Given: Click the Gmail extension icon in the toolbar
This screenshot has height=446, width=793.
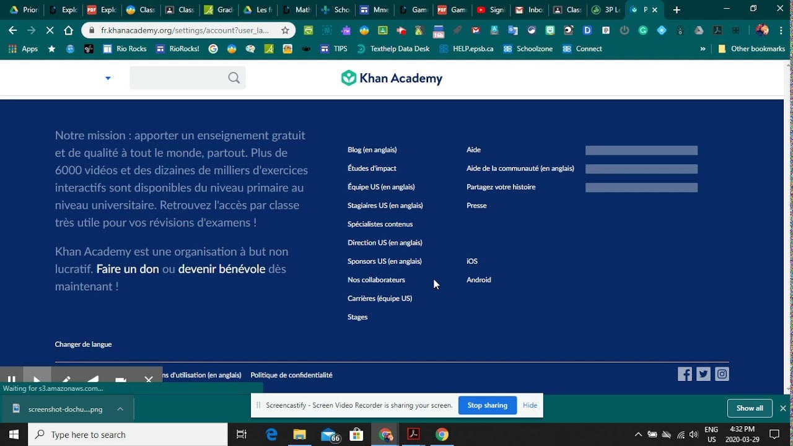Looking at the screenshot, I should 476,30.
